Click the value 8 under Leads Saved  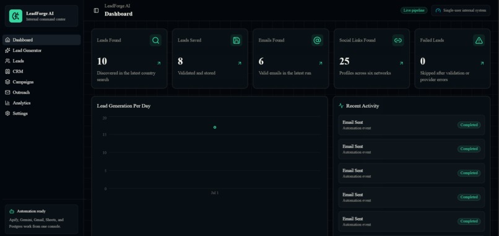(x=180, y=61)
